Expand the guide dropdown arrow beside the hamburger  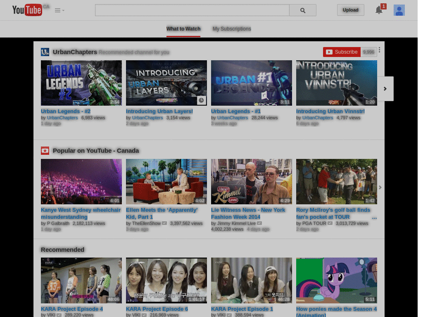point(62,11)
